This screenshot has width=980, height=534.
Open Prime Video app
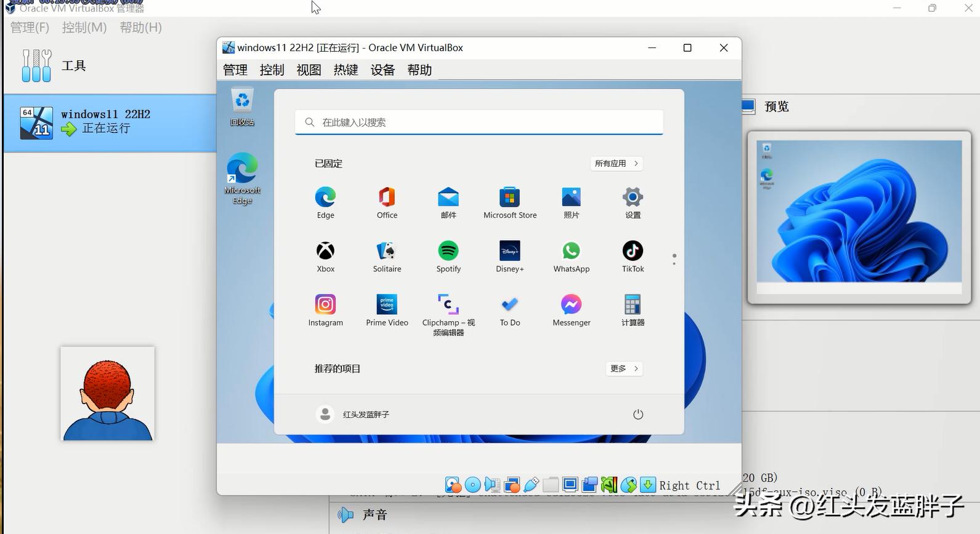pyautogui.click(x=387, y=310)
